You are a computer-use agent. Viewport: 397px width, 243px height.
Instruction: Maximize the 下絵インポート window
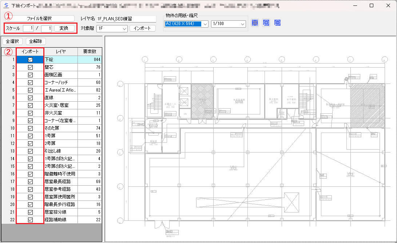pos(372,5)
